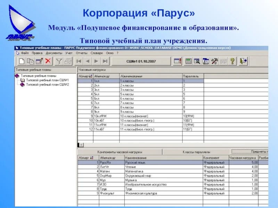The image size is (278, 208).
Task: Jump to the first record arrow
Action: tap(79, 61)
